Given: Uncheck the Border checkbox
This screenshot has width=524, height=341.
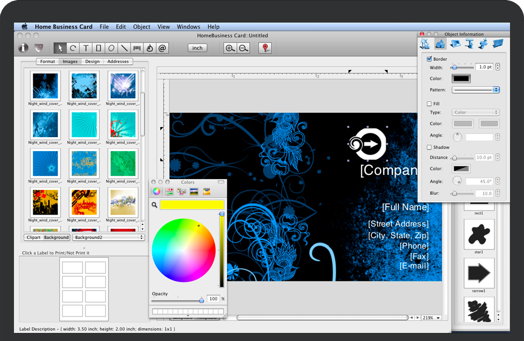Looking at the screenshot, I should (x=429, y=59).
